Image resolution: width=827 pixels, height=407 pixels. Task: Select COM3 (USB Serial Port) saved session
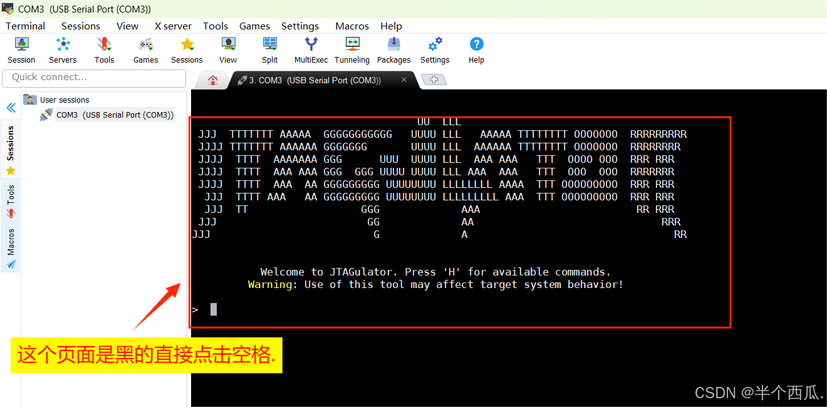(107, 115)
